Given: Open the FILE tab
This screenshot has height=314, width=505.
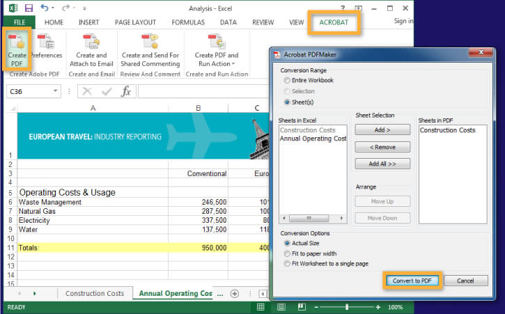Looking at the screenshot, I should [x=20, y=22].
